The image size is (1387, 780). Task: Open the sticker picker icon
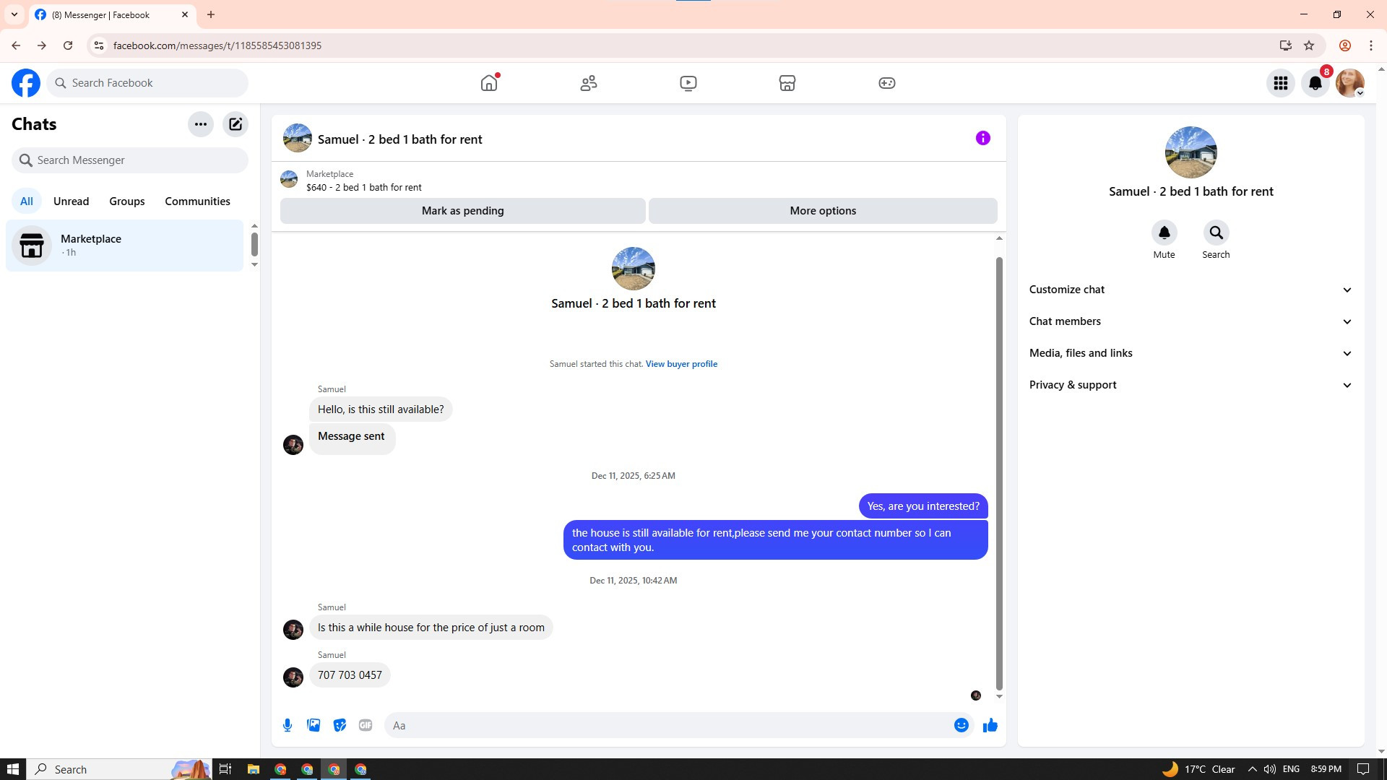click(340, 725)
